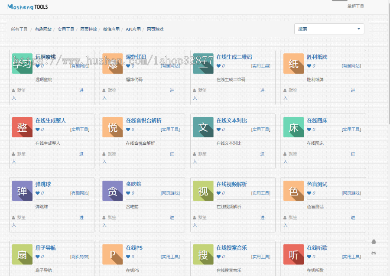
Task: Click the 进入 link on 在线生成二维码 card
Action: (x=263, y=91)
